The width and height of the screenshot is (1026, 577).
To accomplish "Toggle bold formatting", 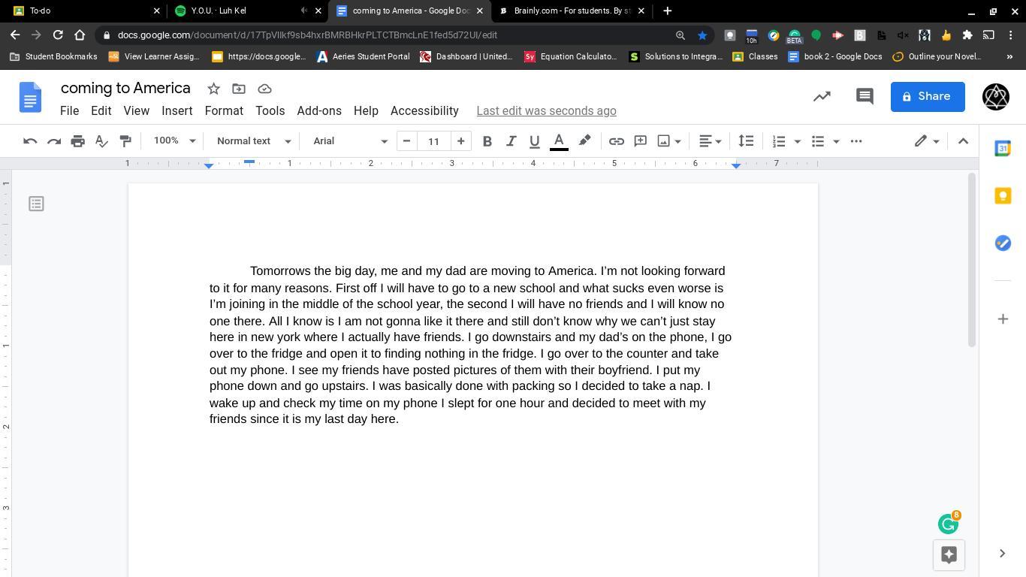I will pos(487,141).
